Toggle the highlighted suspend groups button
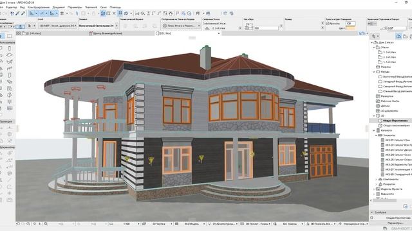 [x=103, y=13]
